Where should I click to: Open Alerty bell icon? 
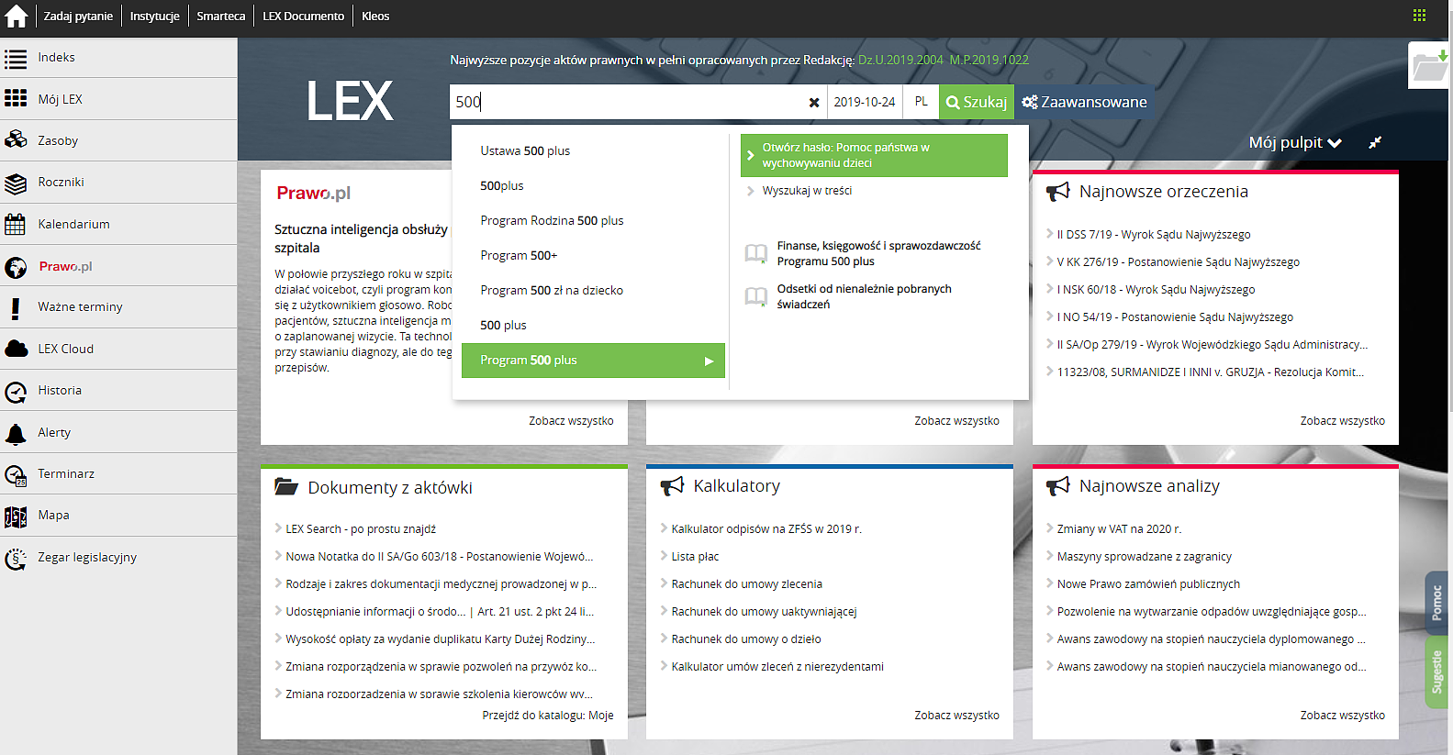[x=16, y=433]
